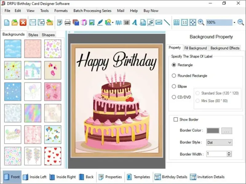Print the card using printer icon
Screen dimensions: 246x184
click(x=68, y=22)
